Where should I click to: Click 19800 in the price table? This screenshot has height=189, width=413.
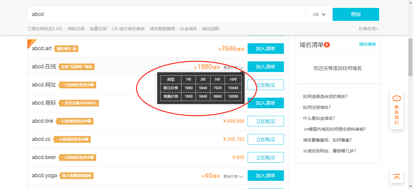click(233, 96)
